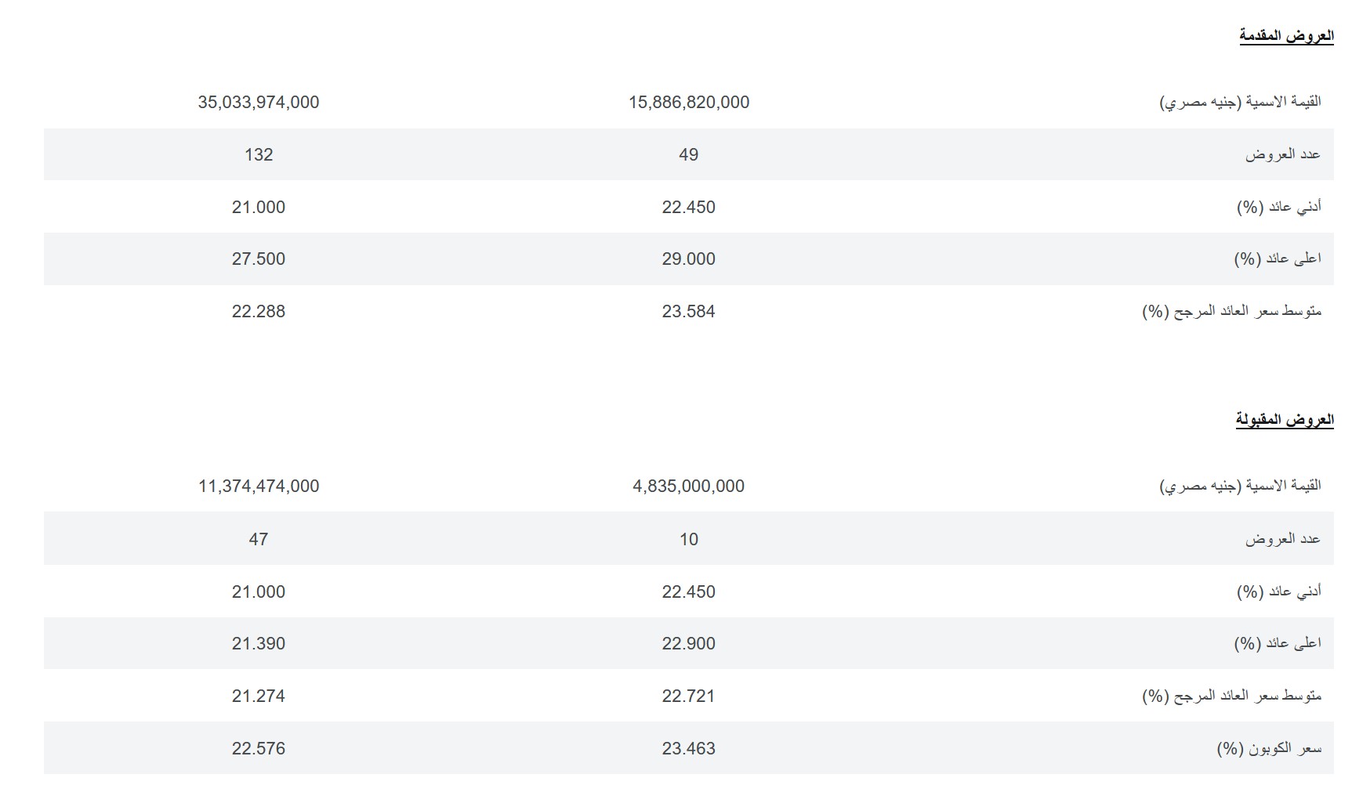Select the submitted face value 15,886,820,000
Image resolution: width=1352 pixels, height=785 pixels.
(x=688, y=103)
